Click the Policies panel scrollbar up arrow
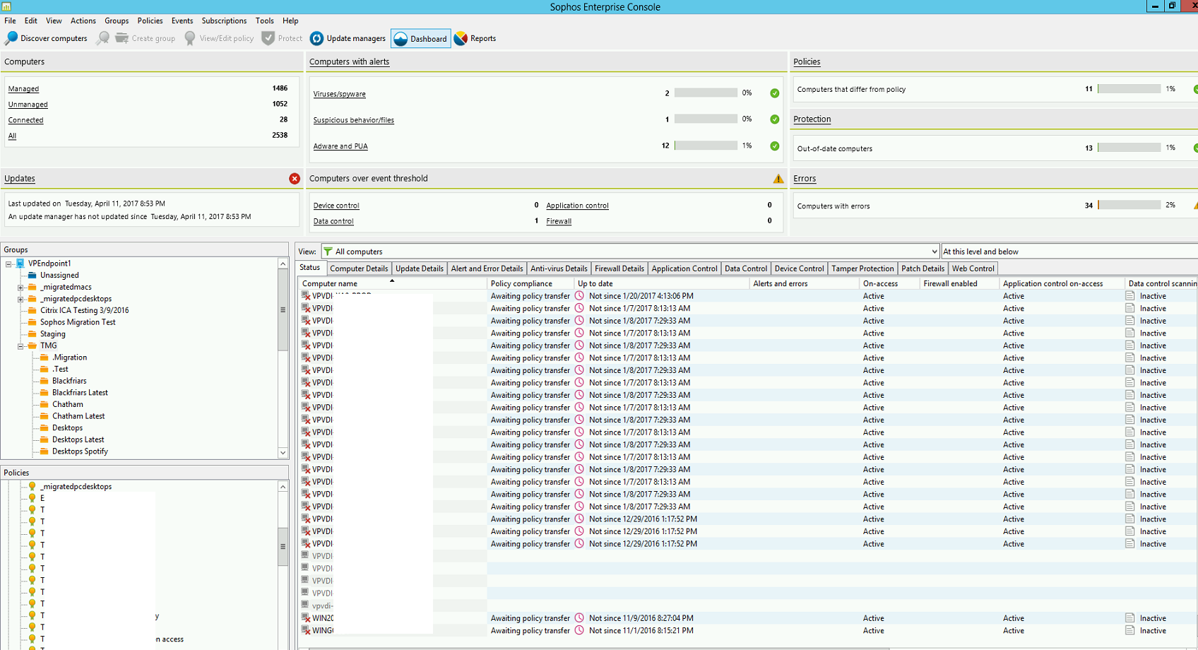 point(283,487)
